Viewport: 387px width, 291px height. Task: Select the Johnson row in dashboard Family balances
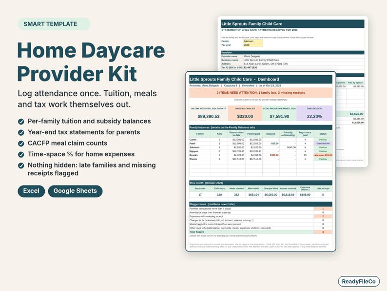point(261,147)
